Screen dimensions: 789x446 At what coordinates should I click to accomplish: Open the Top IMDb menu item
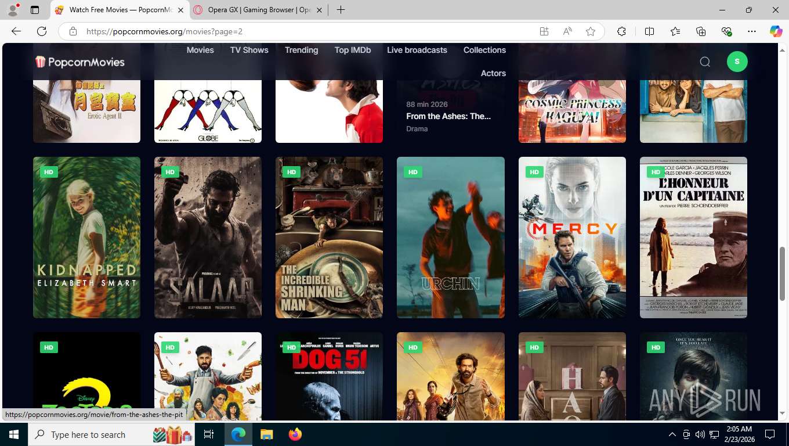(353, 50)
